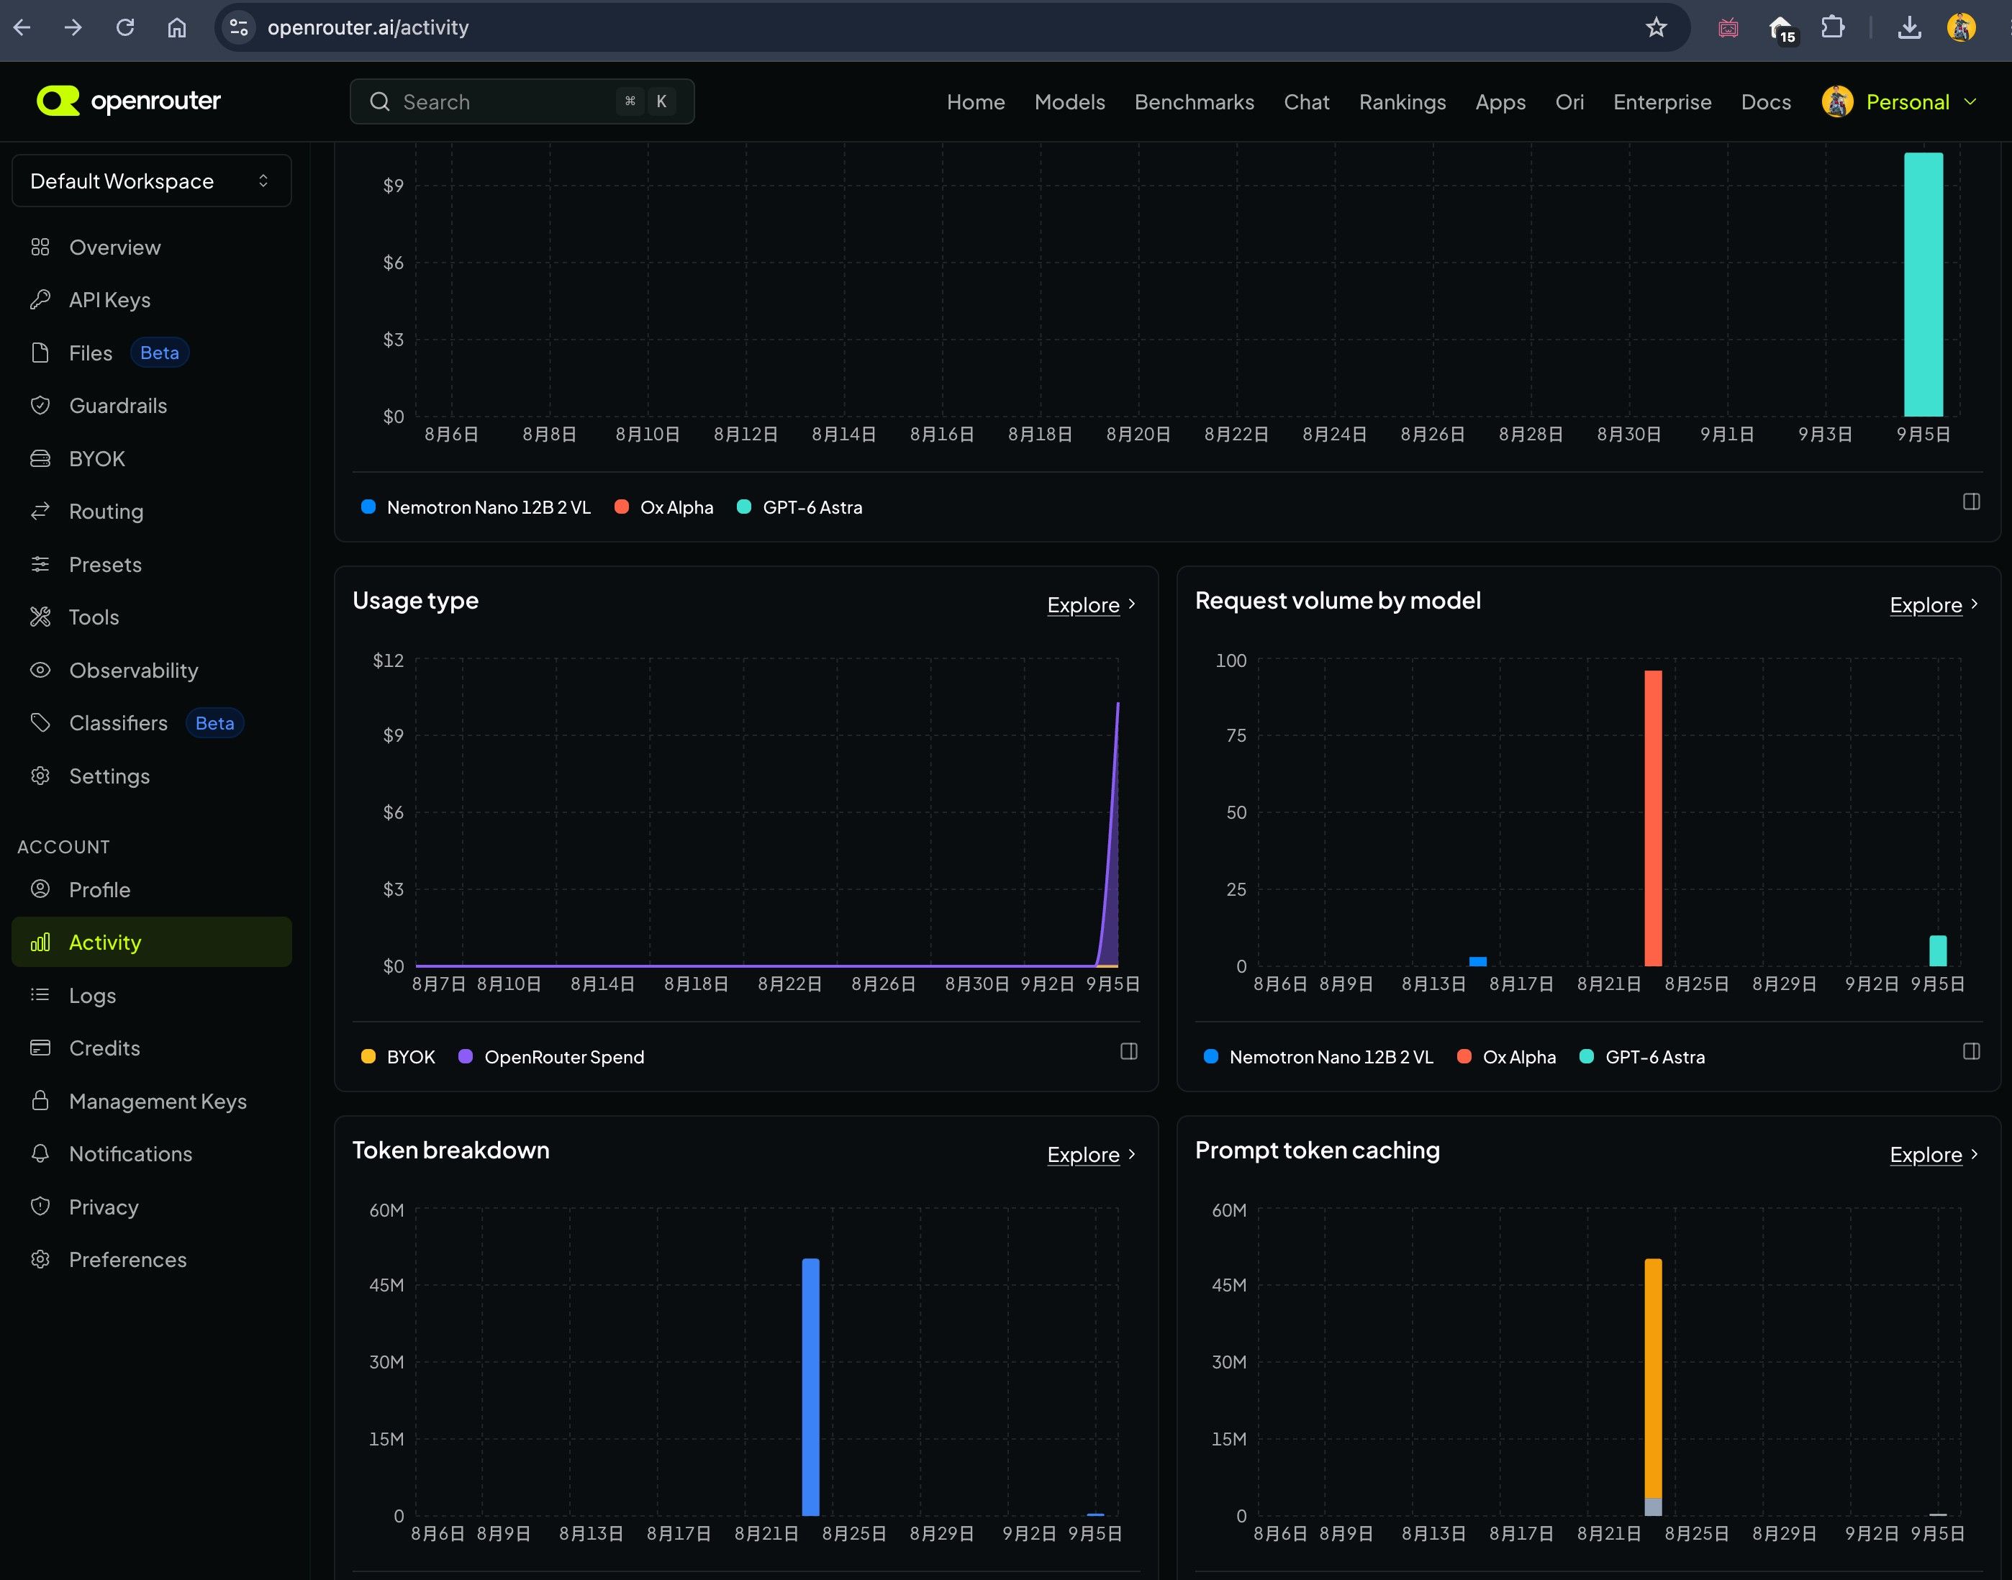
Task: Click the browser address bar URL
Action: point(368,28)
